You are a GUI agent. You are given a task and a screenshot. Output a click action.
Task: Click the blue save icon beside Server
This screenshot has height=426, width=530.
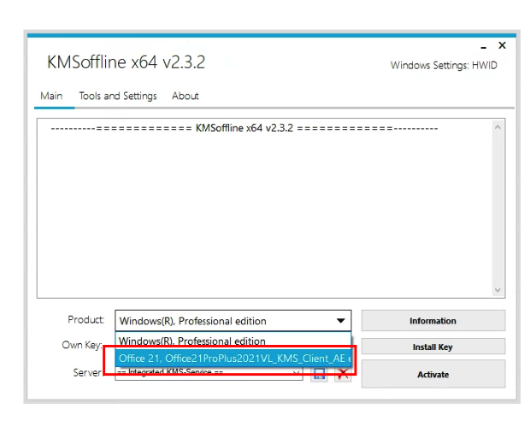point(319,374)
